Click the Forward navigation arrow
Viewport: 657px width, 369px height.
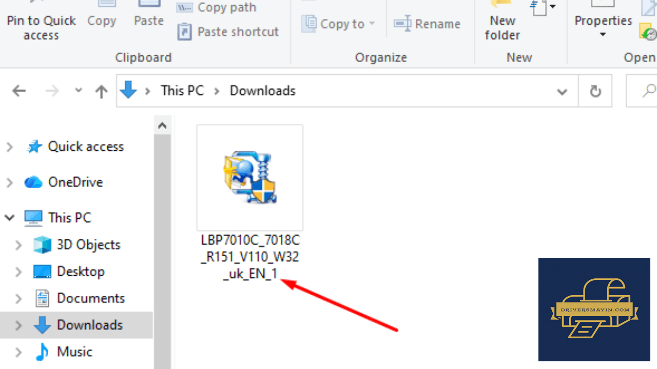pyautogui.click(x=52, y=91)
